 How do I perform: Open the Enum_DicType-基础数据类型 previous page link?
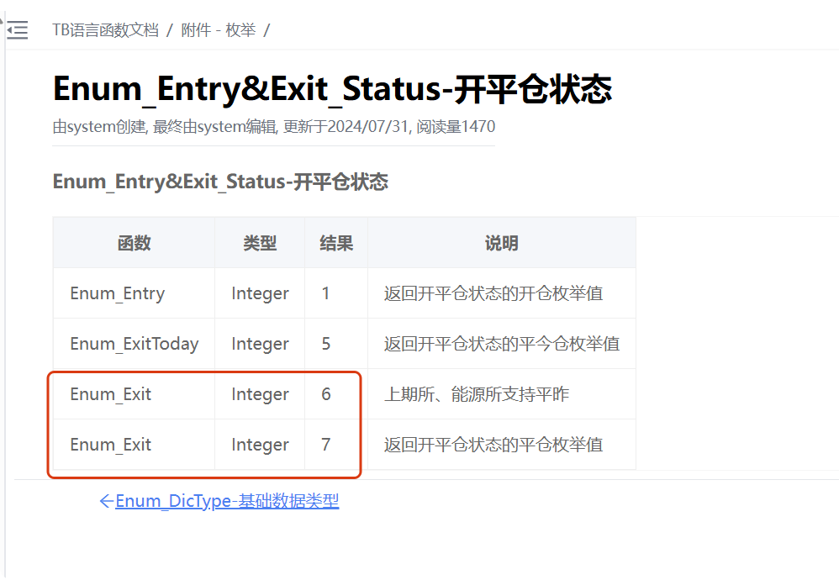coord(227,502)
